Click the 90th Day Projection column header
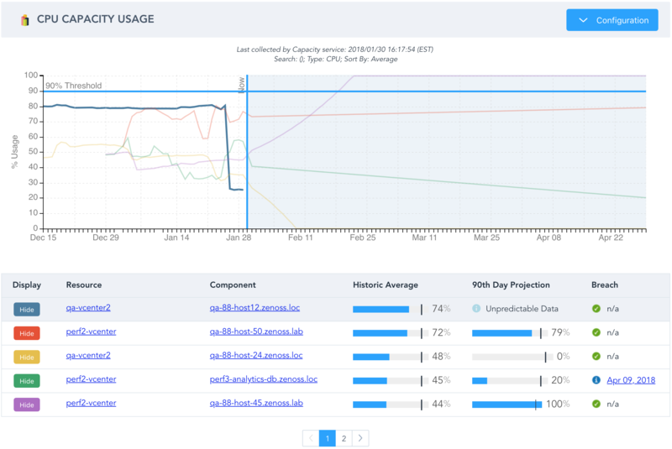The width and height of the screenshot is (672, 449). 511,285
